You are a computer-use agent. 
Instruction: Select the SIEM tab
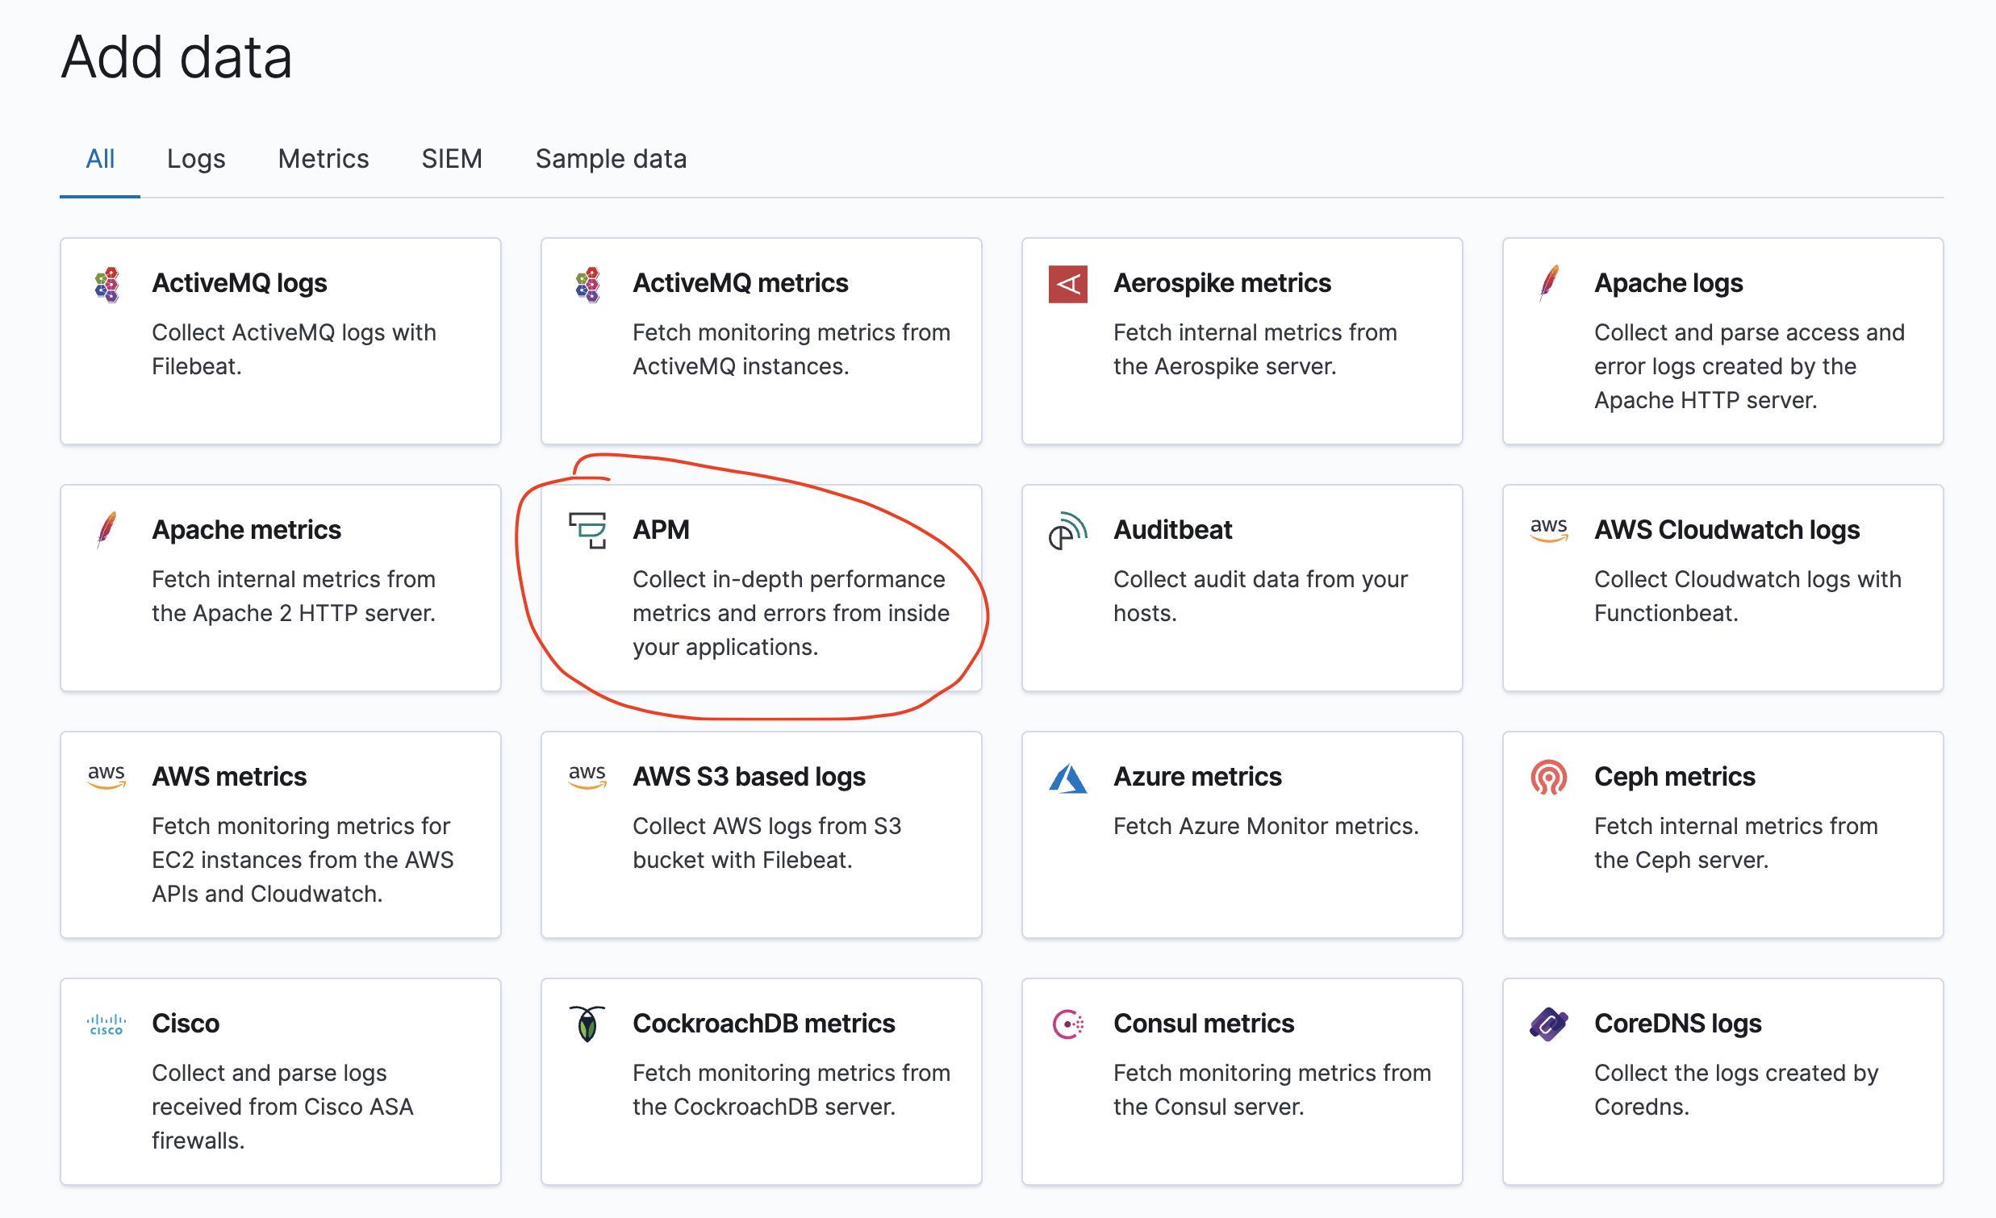(x=452, y=159)
